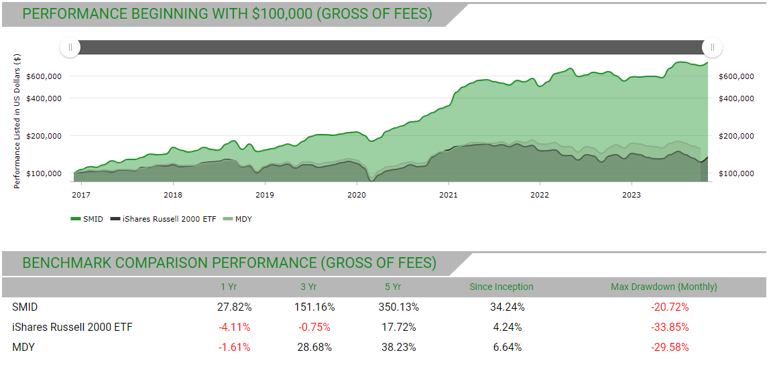773x367 pixels.
Task: Click the left range slider handle
Action: [x=70, y=48]
